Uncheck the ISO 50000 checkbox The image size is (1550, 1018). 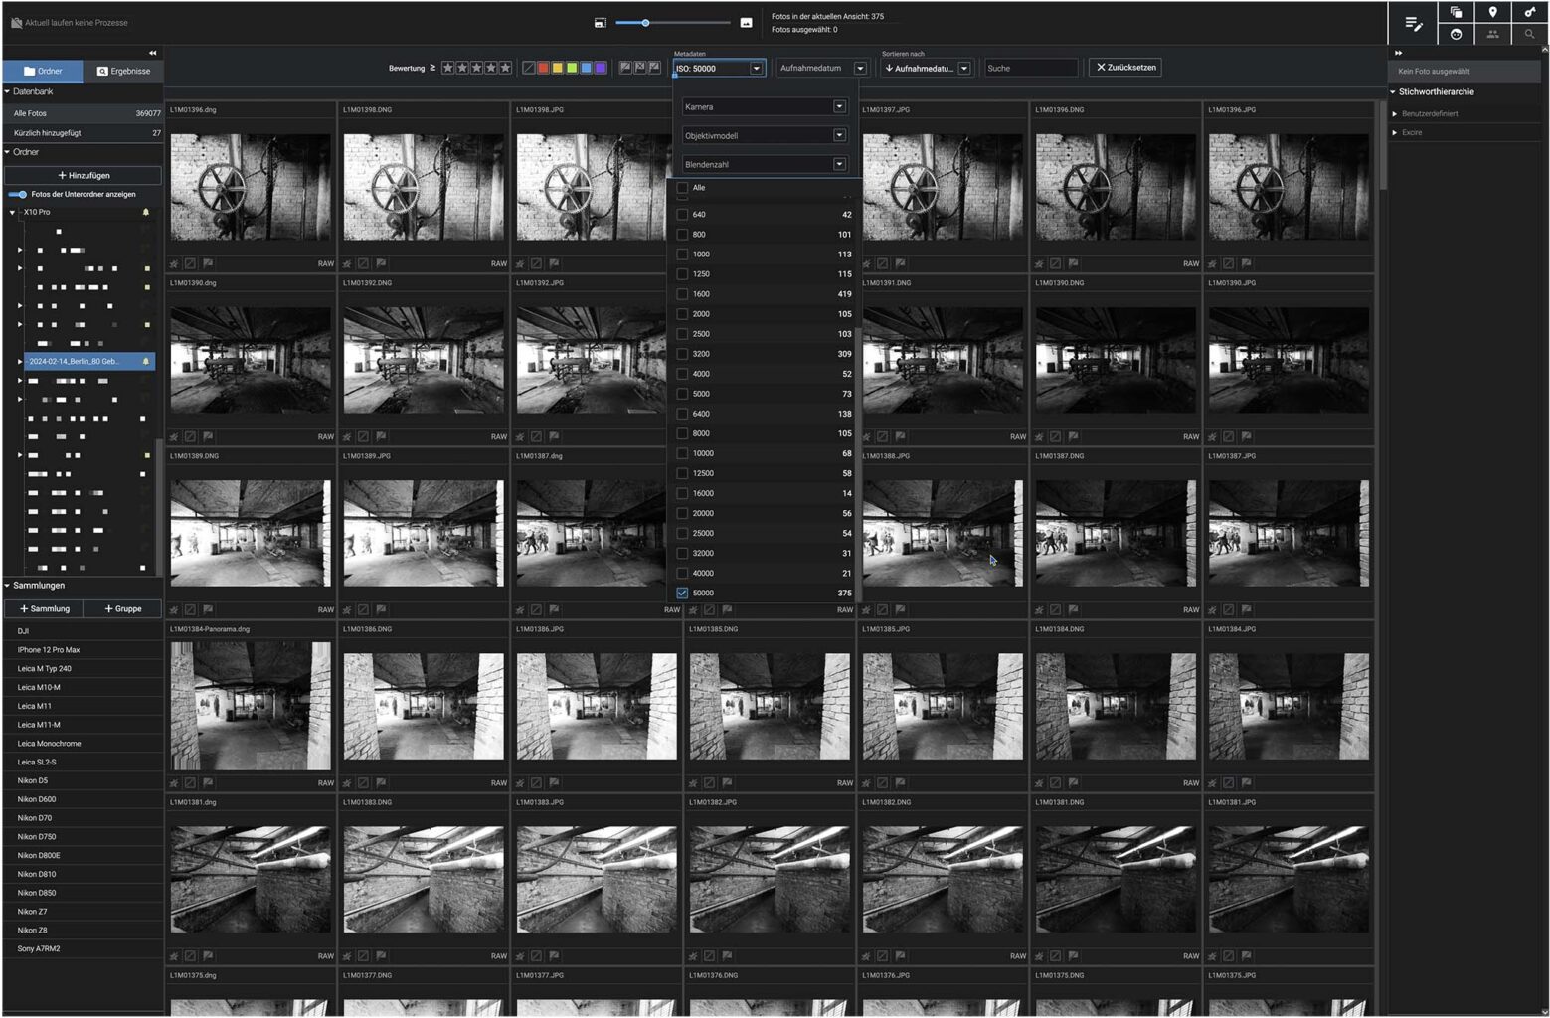[x=682, y=593]
